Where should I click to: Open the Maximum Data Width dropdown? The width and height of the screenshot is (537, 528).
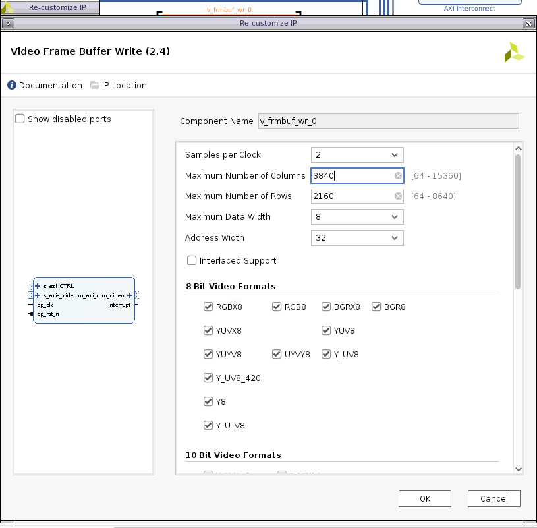357,217
